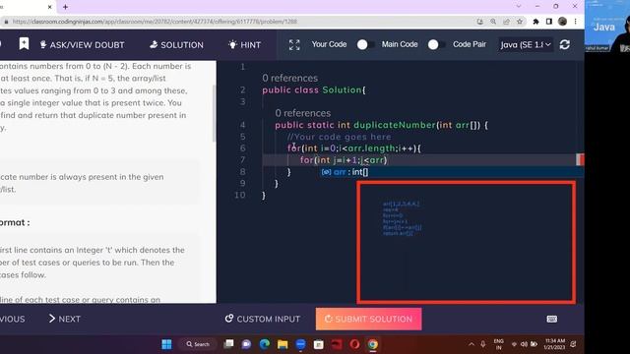The image size is (630, 354).
Task: Bookmark this problem with the bookmark icon
Action: pyautogui.click(x=24, y=43)
